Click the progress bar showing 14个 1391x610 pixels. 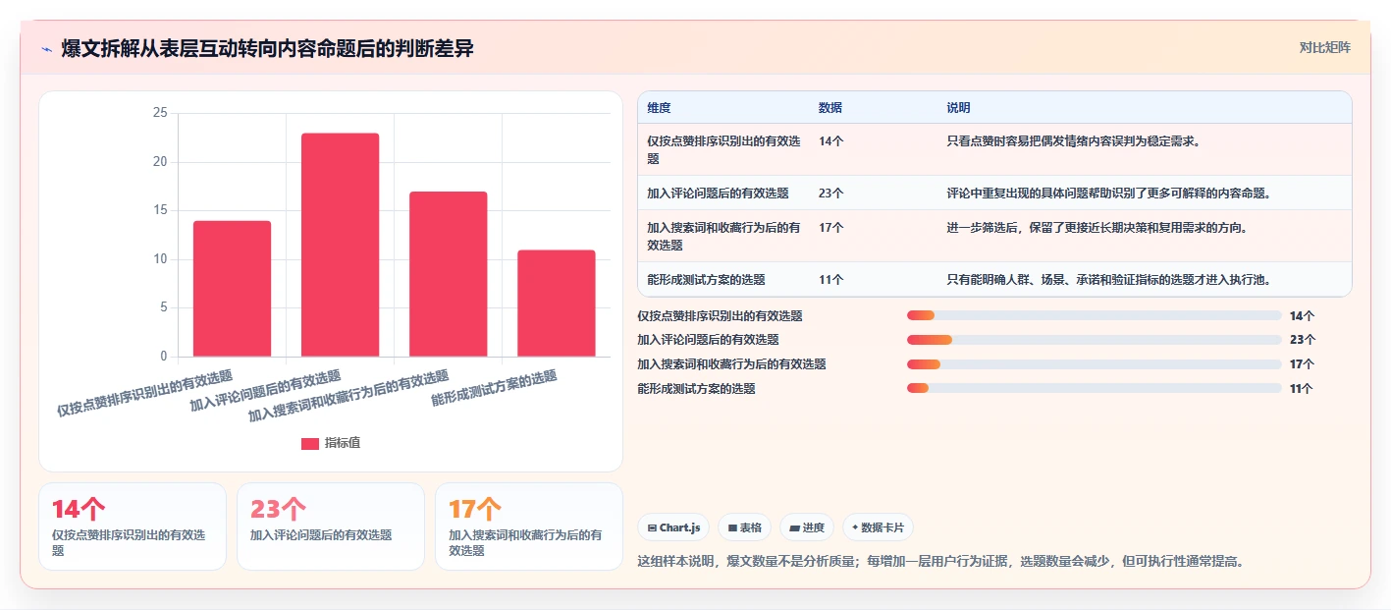click(x=1095, y=315)
